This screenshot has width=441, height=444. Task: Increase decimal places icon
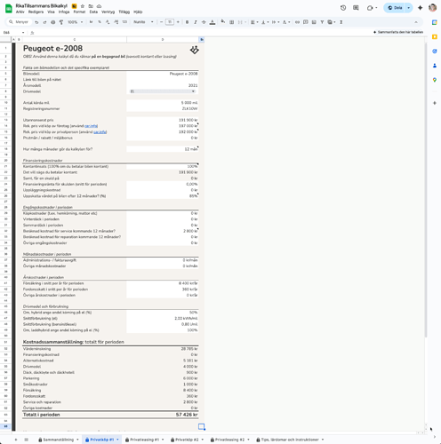(x=116, y=22)
